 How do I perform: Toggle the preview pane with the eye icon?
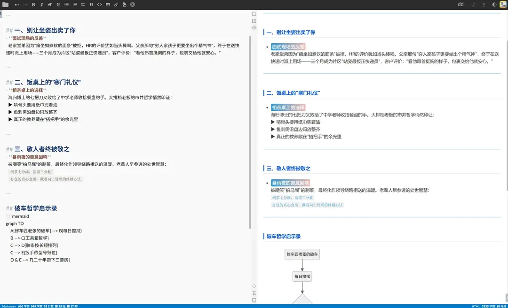(254, 28)
